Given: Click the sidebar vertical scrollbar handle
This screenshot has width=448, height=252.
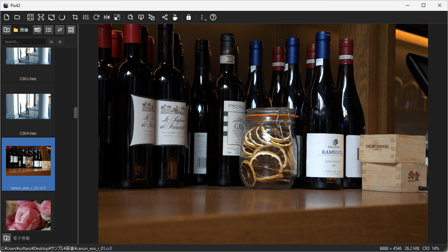Looking at the screenshot, I should pos(76,113).
